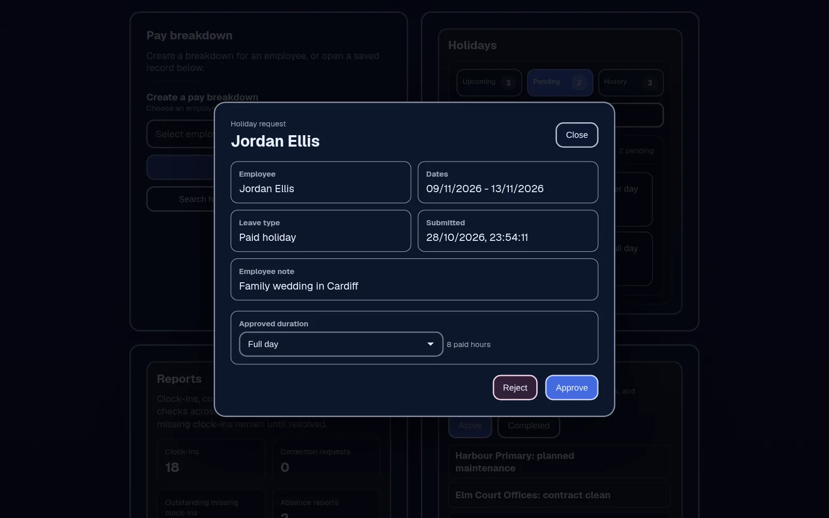Click the Clock-ins 18 report card
Image resolution: width=829 pixels, height=518 pixels.
pos(211,461)
